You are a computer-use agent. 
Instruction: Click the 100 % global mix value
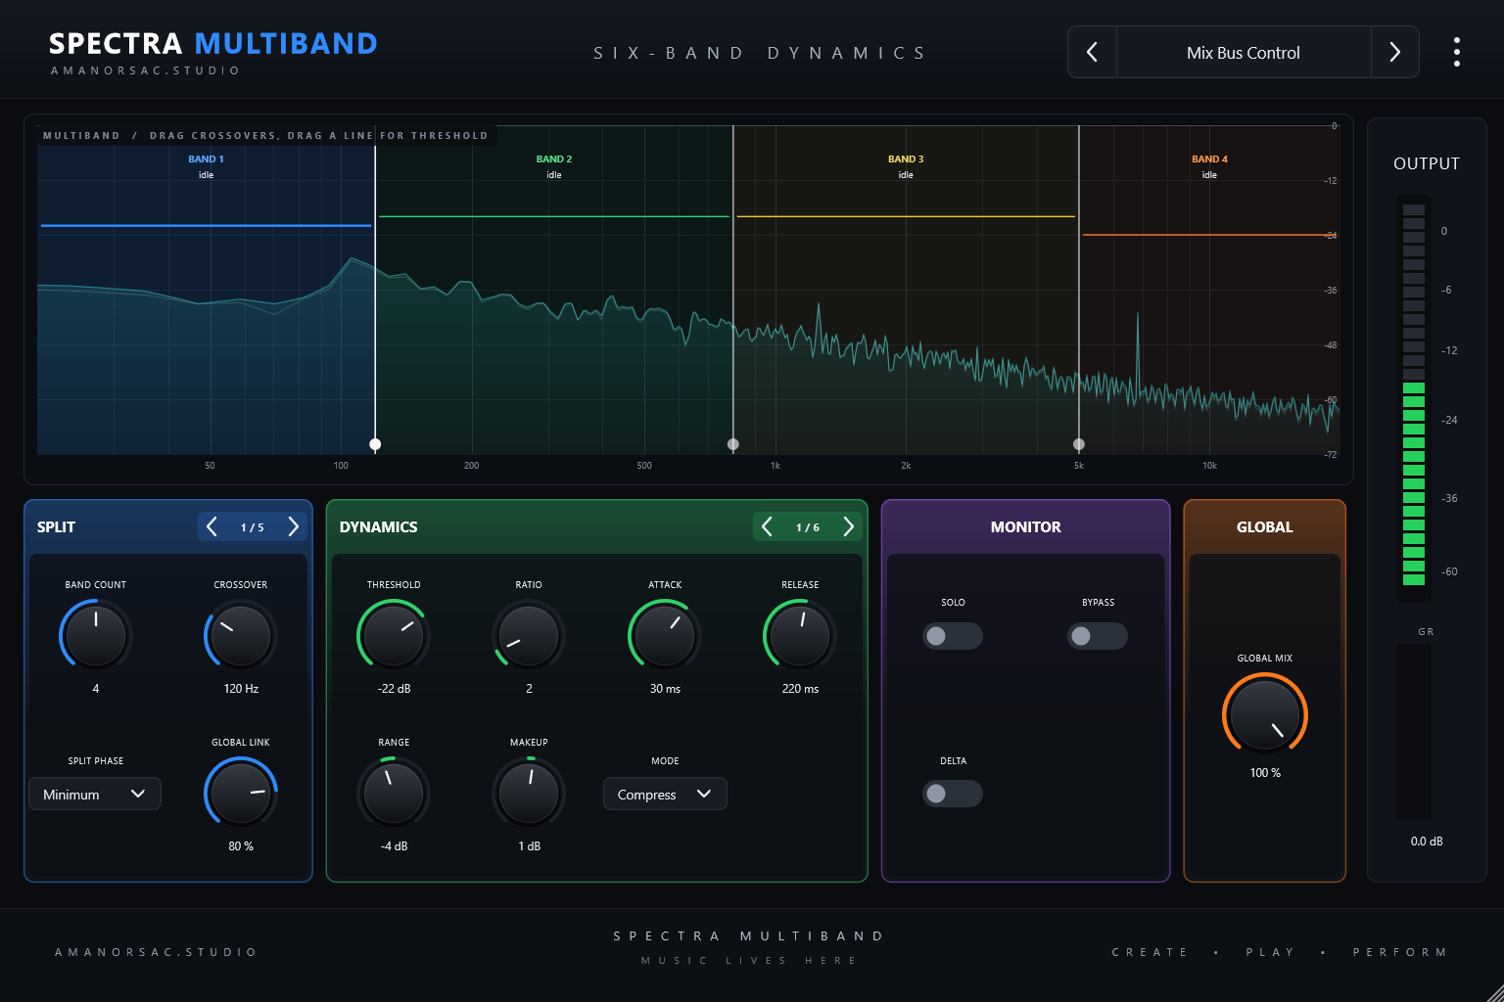[x=1265, y=773]
